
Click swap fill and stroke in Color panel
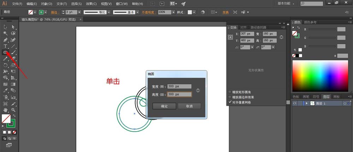click(x=299, y=27)
